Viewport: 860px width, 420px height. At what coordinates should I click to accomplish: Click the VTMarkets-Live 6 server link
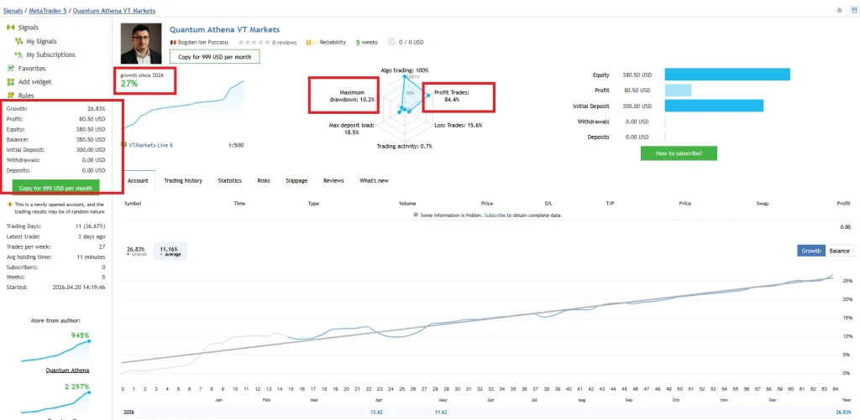pyautogui.click(x=150, y=145)
